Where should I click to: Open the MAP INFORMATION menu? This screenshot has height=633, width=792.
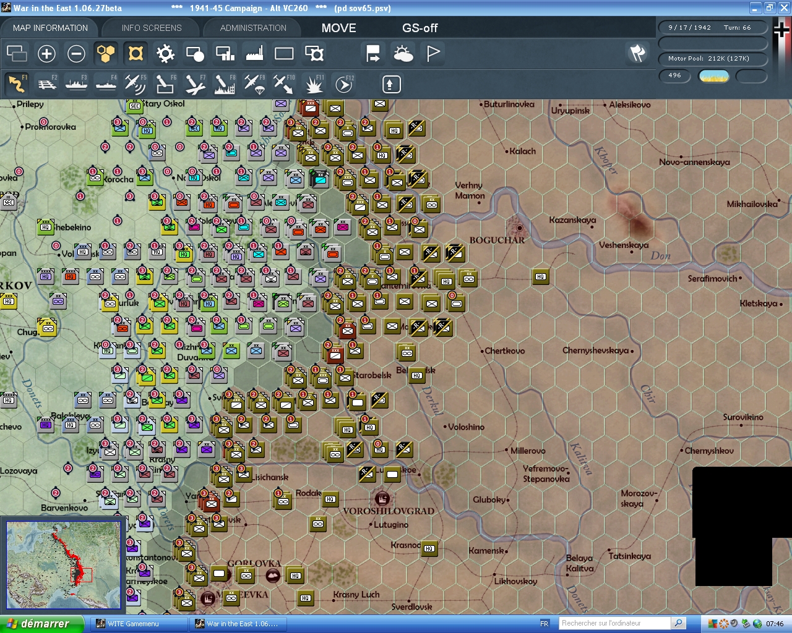49,27
